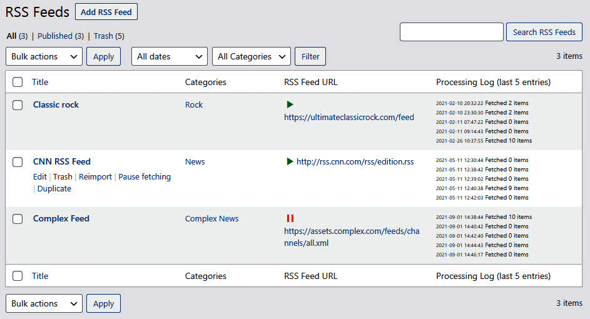Tick the select-all checkbox in the table footer
Image resolution: width=590 pixels, height=319 pixels.
click(18, 276)
